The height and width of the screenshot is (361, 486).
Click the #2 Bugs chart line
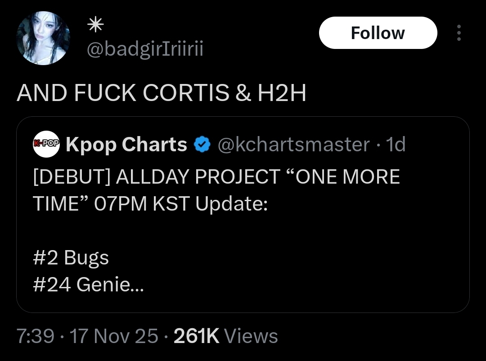point(71,258)
